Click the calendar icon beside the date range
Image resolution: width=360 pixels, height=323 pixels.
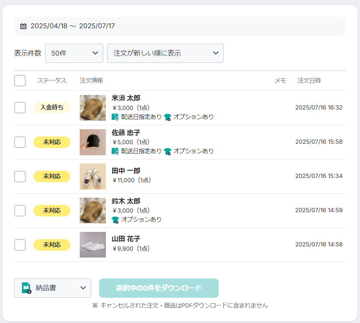[23, 26]
